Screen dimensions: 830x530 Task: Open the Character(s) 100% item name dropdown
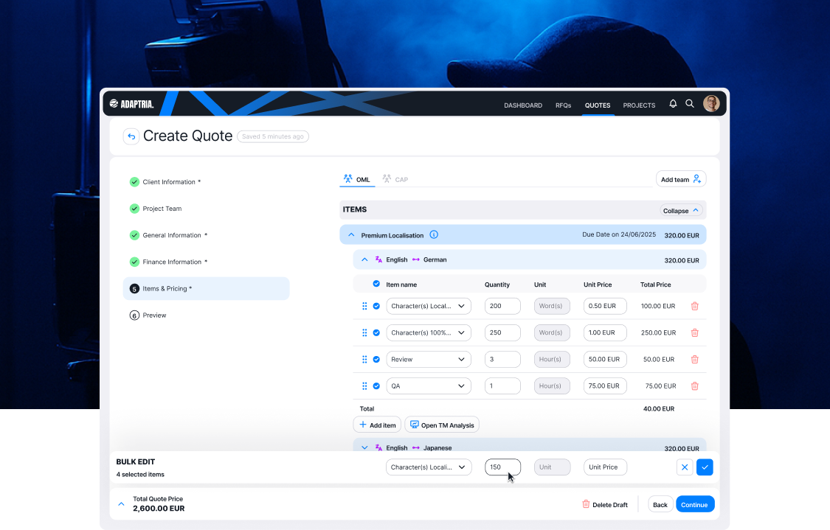click(429, 332)
